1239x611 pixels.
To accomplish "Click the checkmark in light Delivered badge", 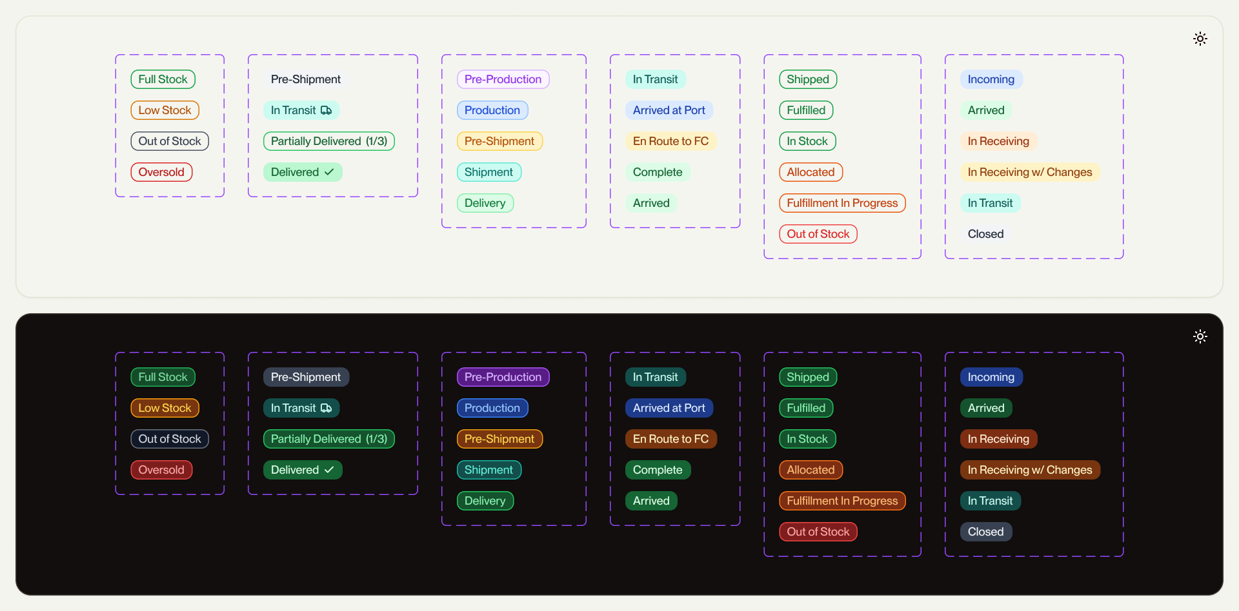I will click(x=329, y=172).
